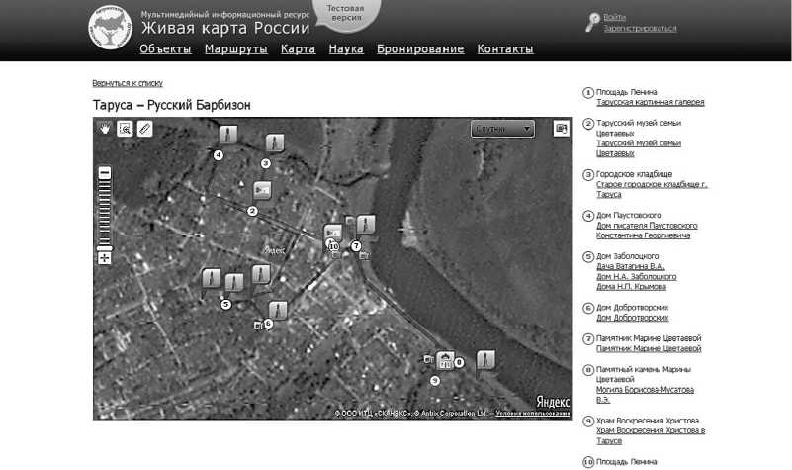792x470 pixels.
Task: Click the Зарегистрироваться link
Action: tap(640, 29)
